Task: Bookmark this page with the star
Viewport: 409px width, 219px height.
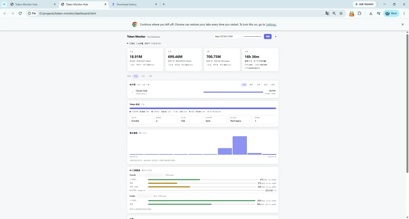Action: click(x=341, y=13)
